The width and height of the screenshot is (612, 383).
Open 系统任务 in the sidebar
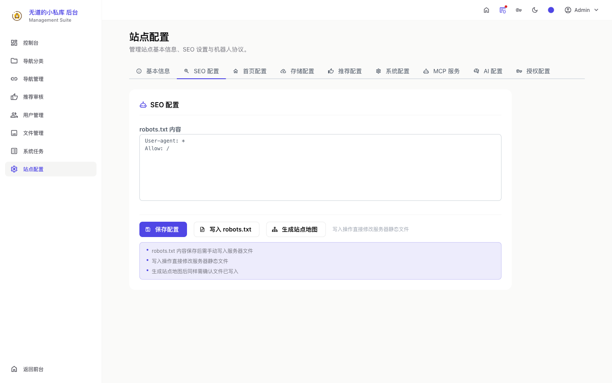coord(51,151)
